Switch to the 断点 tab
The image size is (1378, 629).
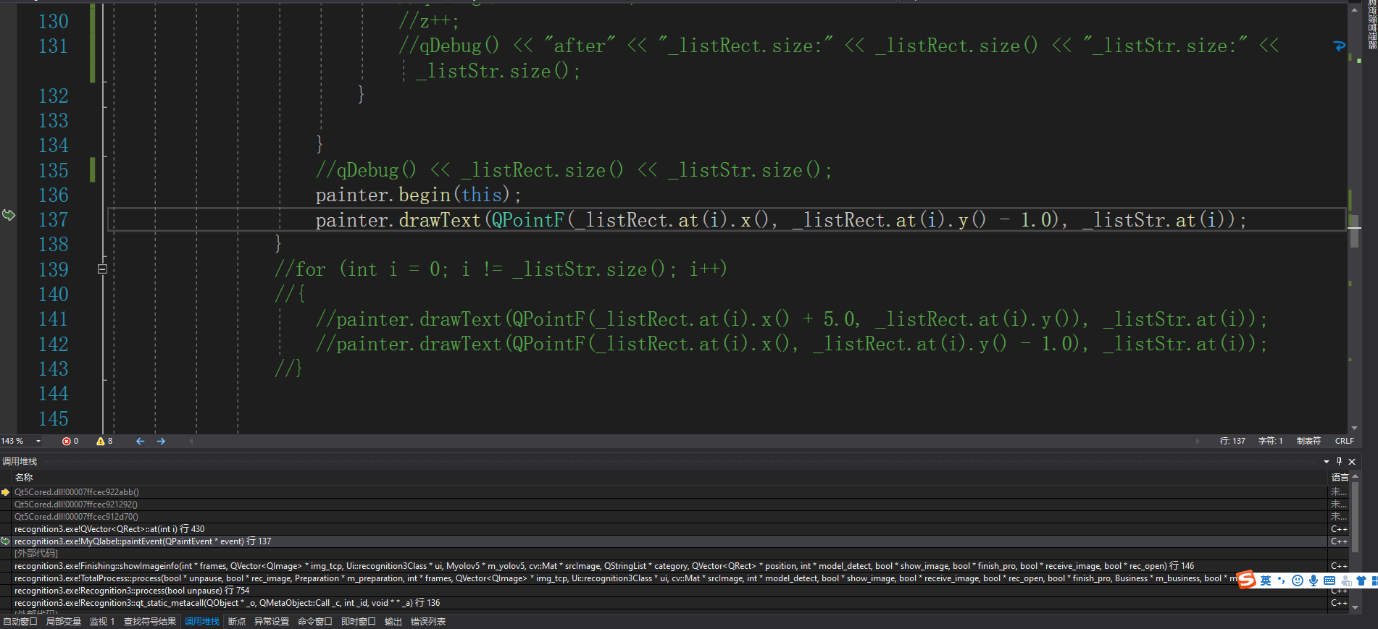(x=236, y=622)
